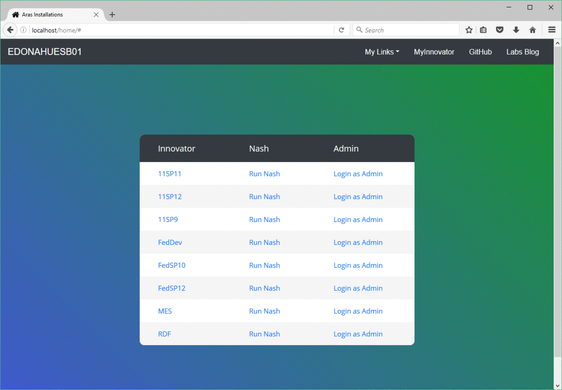Open the 11SP12 Innovator instance
The width and height of the screenshot is (562, 390).
click(x=170, y=197)
